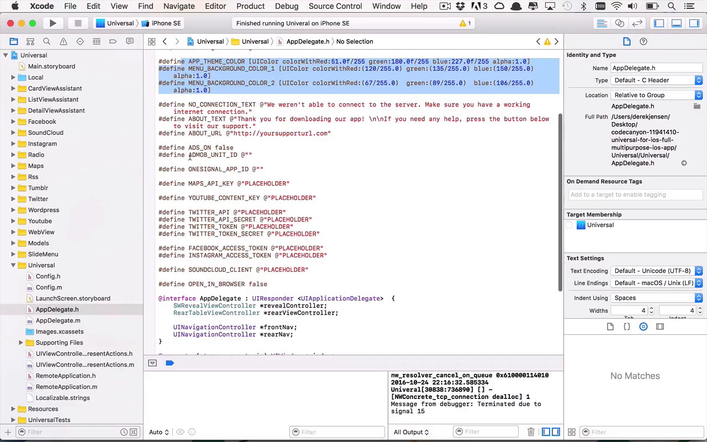
Task: Show the code snippet library
Action: click(627, 327)
